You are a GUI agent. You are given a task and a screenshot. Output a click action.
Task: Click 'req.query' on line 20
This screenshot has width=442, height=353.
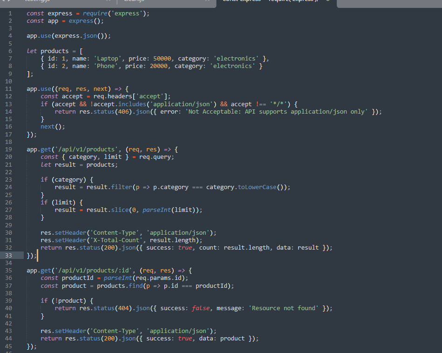pos(155,157)
